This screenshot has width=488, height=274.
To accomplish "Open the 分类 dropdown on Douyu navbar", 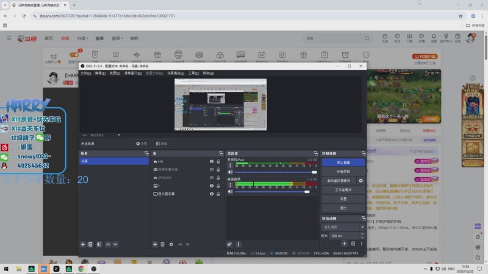I will (x=82, y=38).
